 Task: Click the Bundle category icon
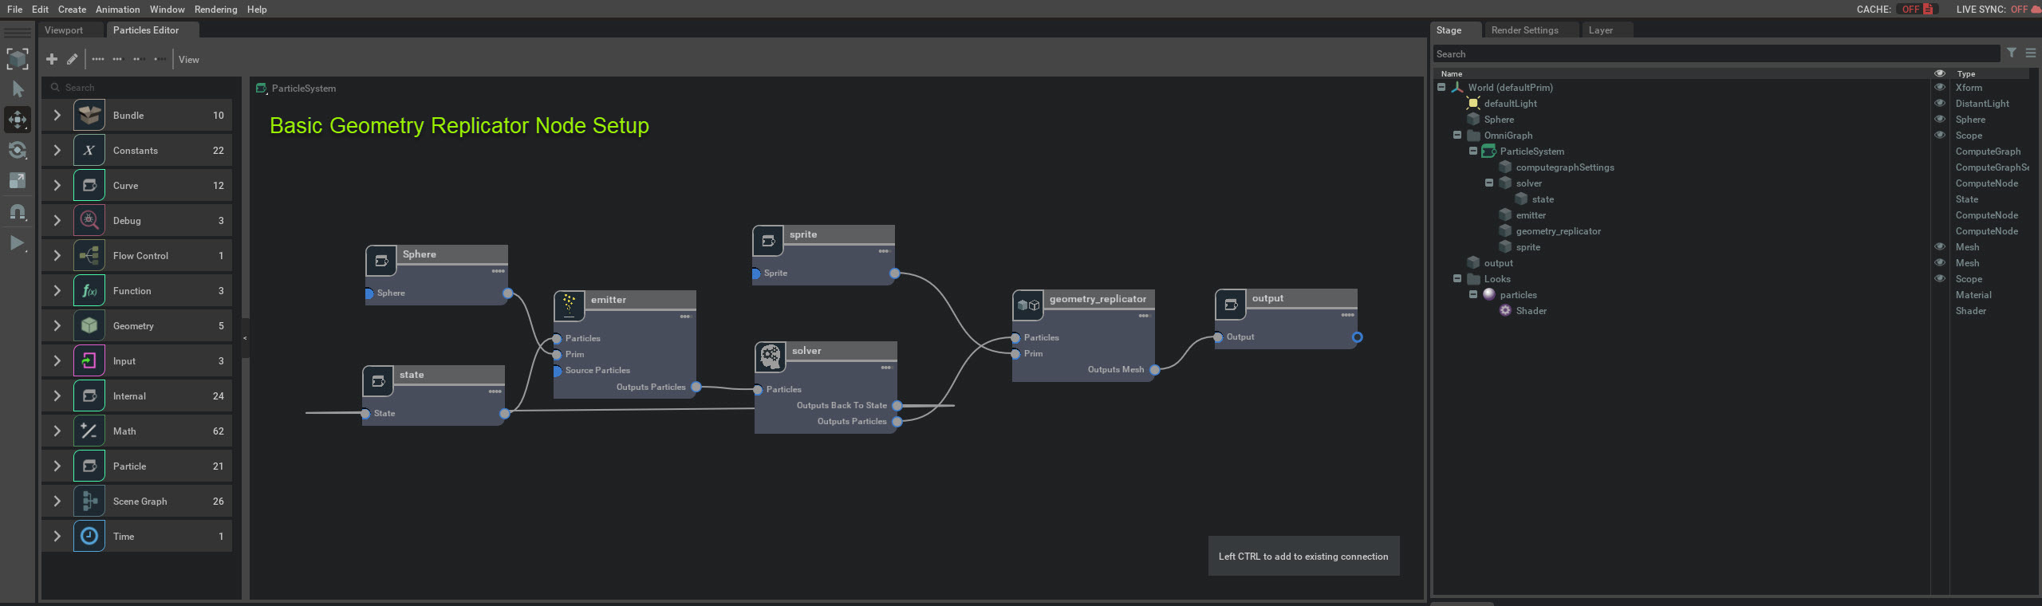tap(89, 116)
